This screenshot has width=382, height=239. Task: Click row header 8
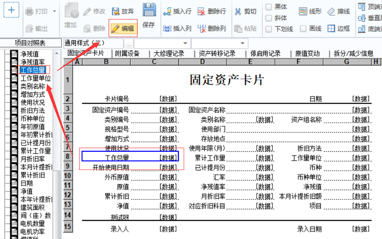[x=68, y=156]
